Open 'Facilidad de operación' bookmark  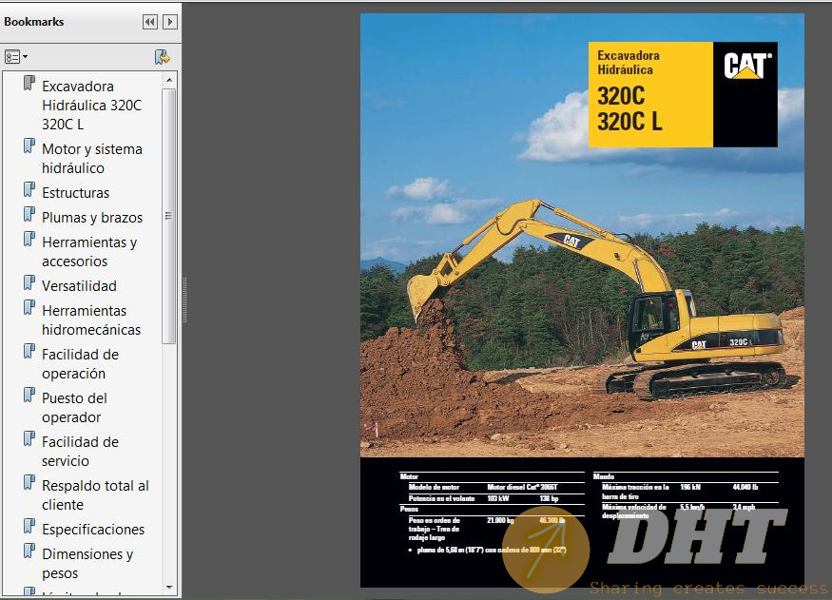(80, 364)
